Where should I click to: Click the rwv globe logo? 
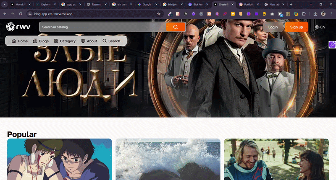16,27
